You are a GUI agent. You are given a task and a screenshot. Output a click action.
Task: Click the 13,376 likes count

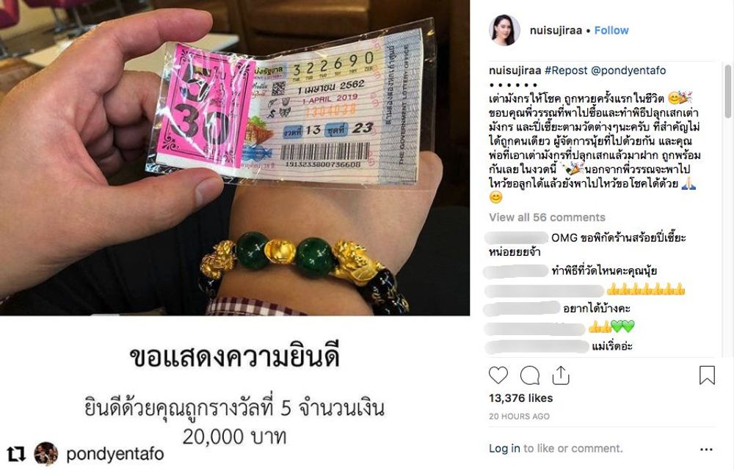tap(521, 398)
